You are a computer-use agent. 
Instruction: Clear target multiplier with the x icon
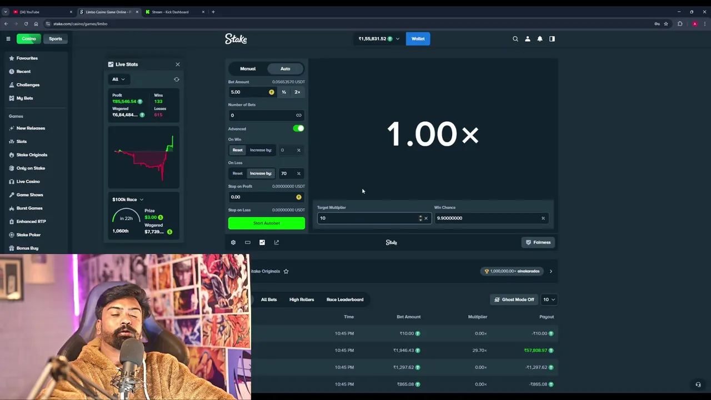pos(426,218)
